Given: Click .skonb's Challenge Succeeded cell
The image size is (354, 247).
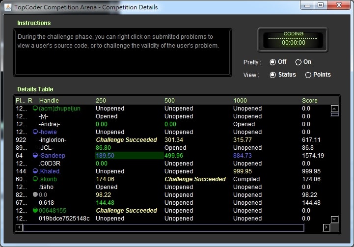Looking at the screenshot, I should point(195,179).
